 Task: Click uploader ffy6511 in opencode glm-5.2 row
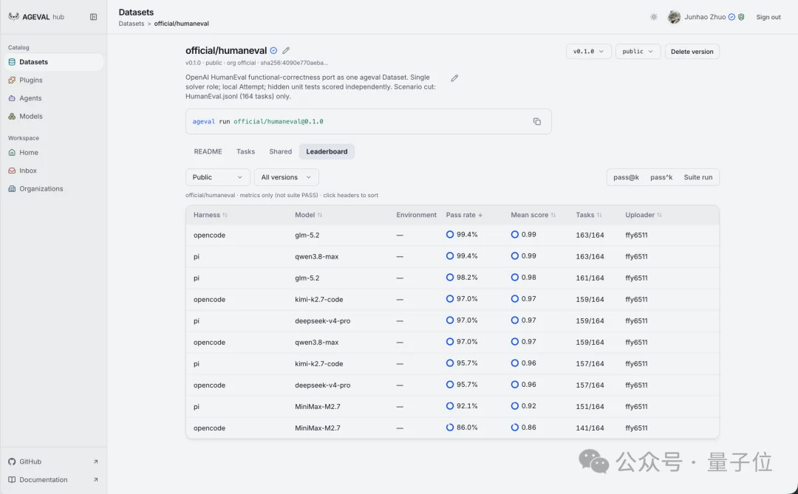tap(636, 235)
